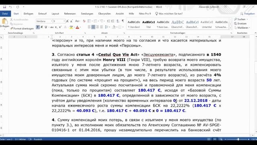The image size is (257, 145).
Task: Switch to the web layout view icon
Action: pos(221,139)
